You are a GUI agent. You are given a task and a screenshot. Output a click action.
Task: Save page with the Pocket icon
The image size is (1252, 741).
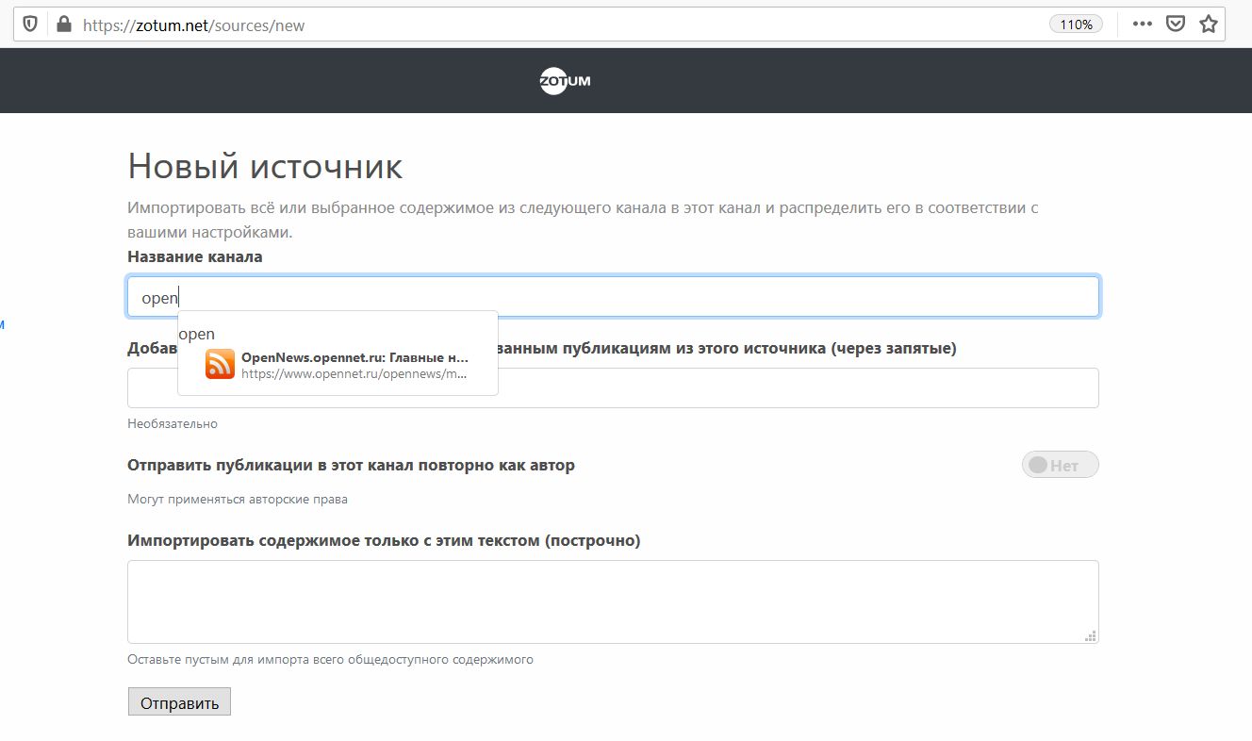[x=1175, y=25]
